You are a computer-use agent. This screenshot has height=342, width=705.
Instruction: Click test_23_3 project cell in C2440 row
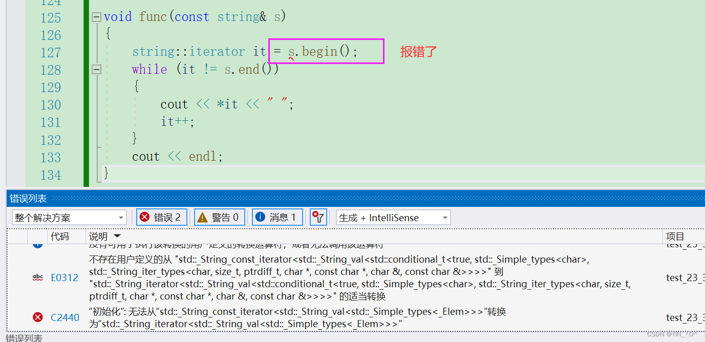(x=685, y=317)
